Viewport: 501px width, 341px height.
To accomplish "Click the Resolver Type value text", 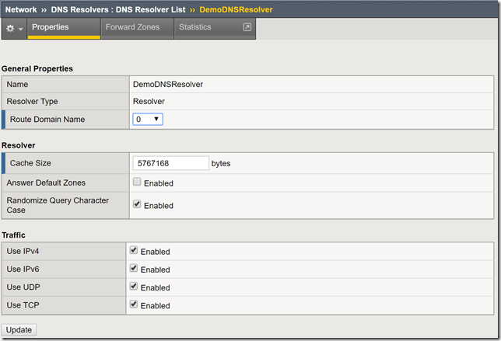I will point(150,101).
